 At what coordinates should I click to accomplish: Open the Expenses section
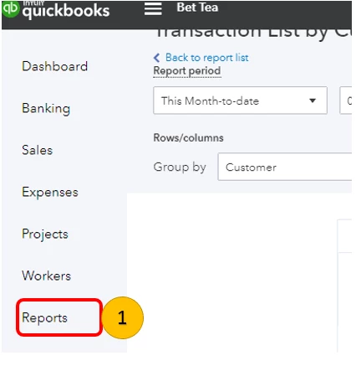[50, 193]
